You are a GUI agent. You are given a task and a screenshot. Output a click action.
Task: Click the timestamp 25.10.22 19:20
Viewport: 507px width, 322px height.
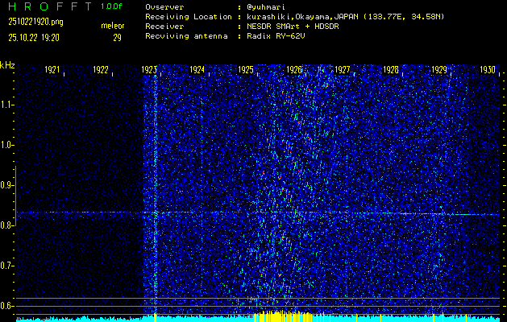coord(34,38)
